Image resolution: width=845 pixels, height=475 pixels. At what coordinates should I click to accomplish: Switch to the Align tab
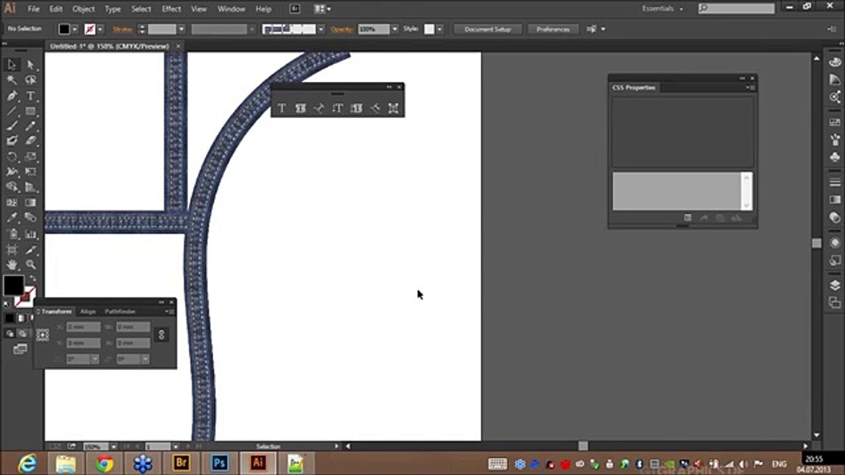tap(88, 311)
